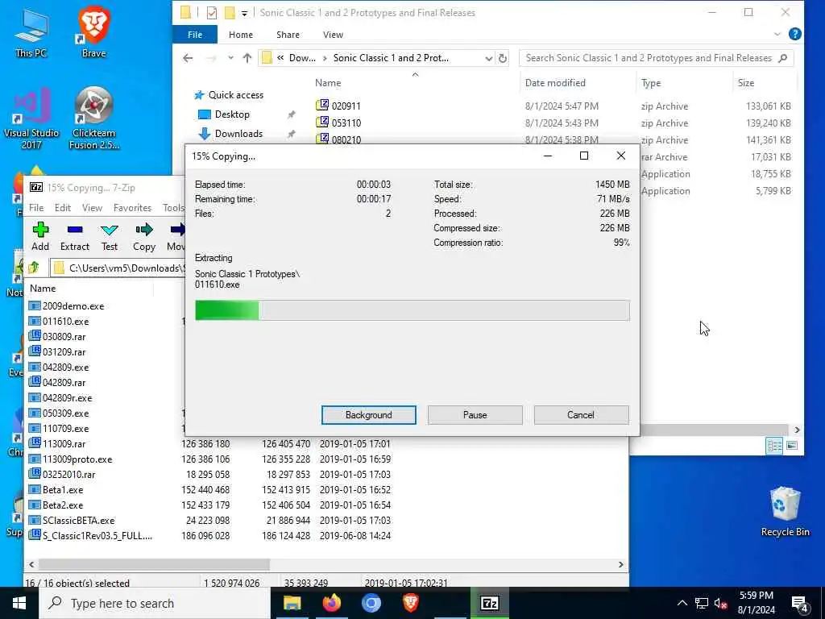The height and width of the screenshot is (619, 825).
Task: Pause the extraction progress
Action: tap(475, 415)
